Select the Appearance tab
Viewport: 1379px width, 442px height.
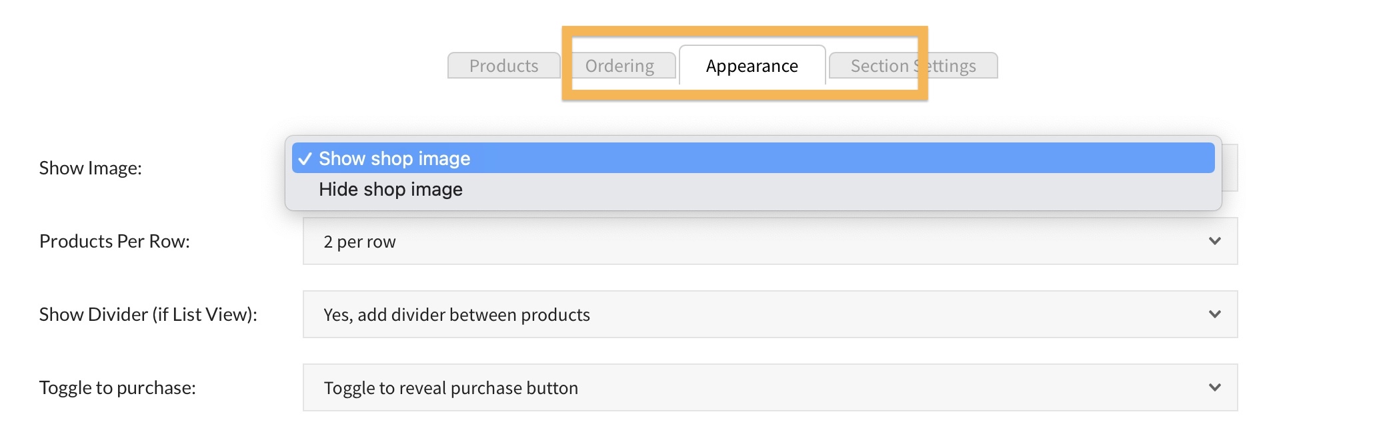[752, 66]
